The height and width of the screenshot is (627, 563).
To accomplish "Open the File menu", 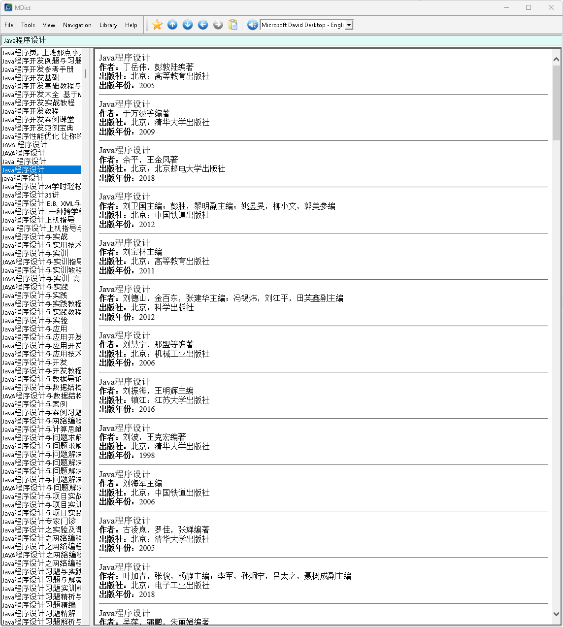I will point(9,25).
